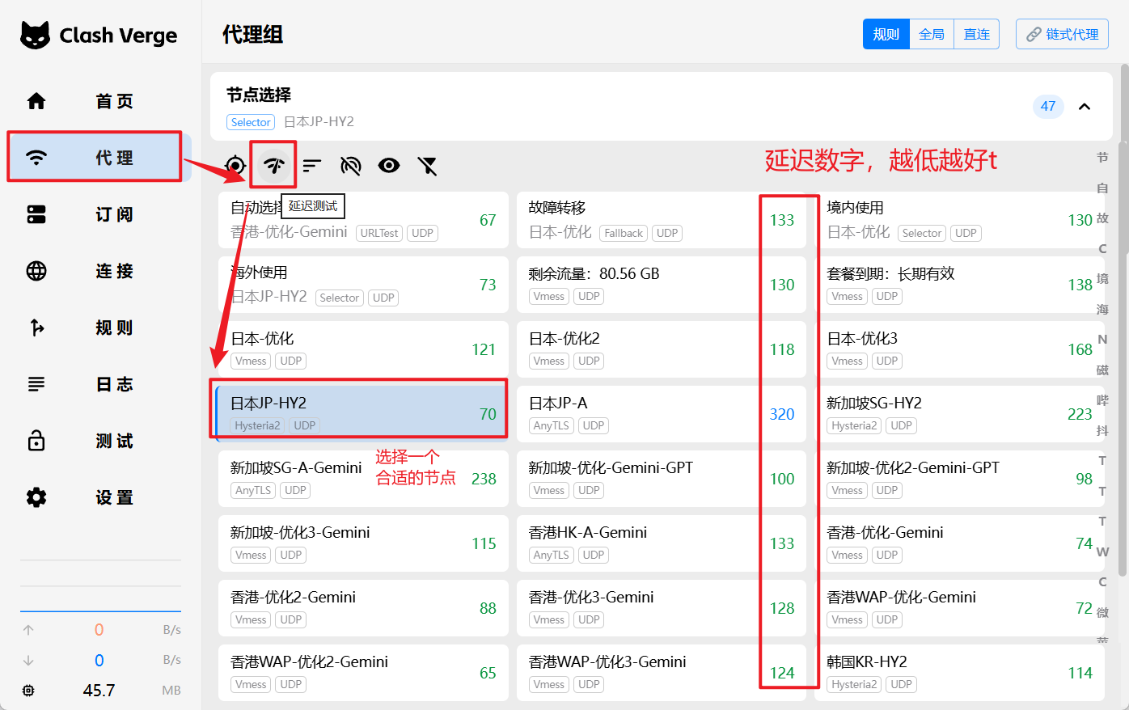Toggle the eye visibility icon
This screenshot has width=1129, height=710.
coord(389,166)
